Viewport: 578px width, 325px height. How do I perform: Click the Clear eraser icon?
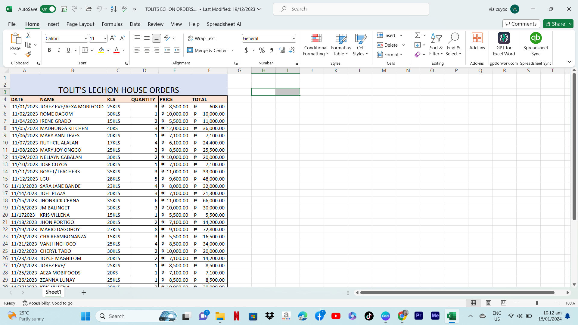point(418,54)
